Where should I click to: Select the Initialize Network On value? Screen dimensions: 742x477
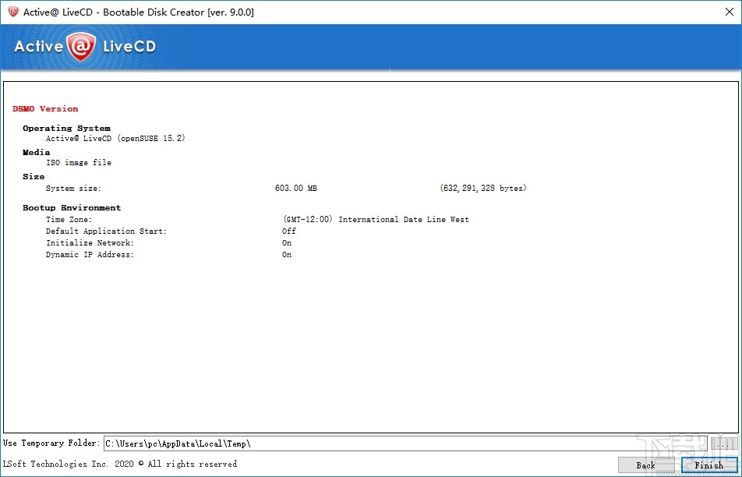[x=287, y=242]
